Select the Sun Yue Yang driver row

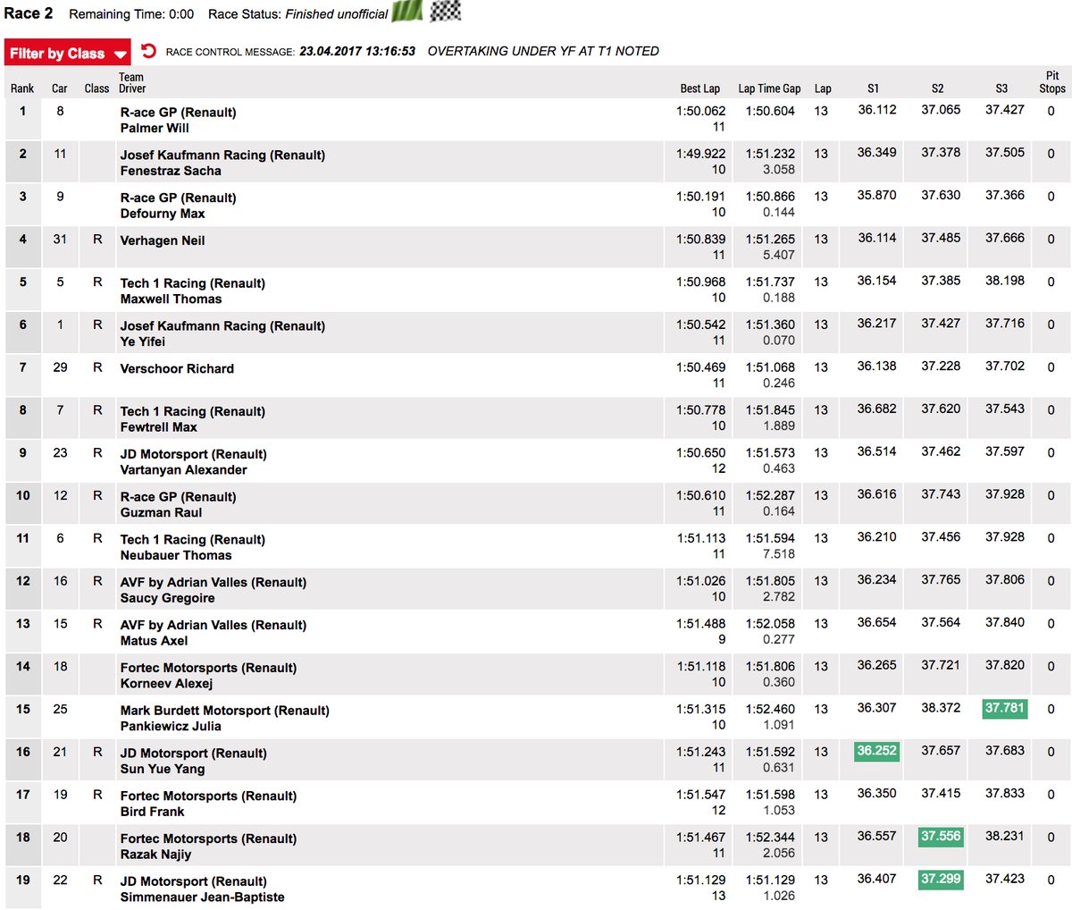(536, 760)
